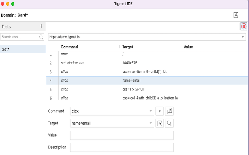Expand the Target dropdown options

pos(151,123)
